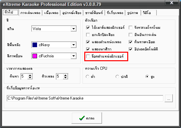The height and width of the screenshot is (128, 181).
Task: Select ปกติ CPU speed radio button
Action: [x=117, y=77]
